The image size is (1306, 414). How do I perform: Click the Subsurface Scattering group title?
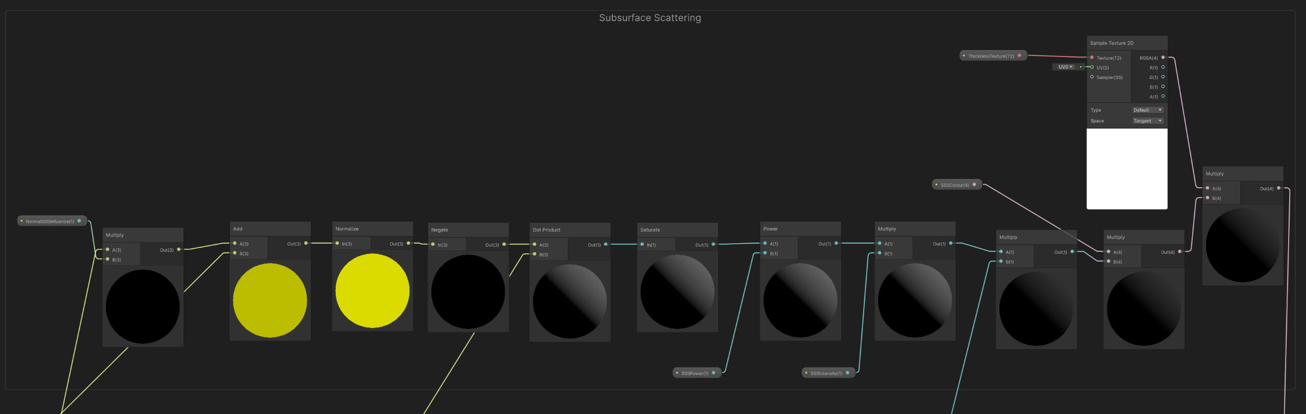coord(649,18)
